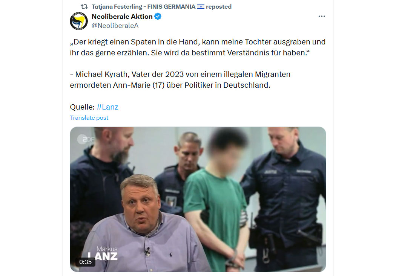The height and width of the screenshot is (276, 396).
Task: Click the 0:35 video duration badge
Action: (85, 262)
